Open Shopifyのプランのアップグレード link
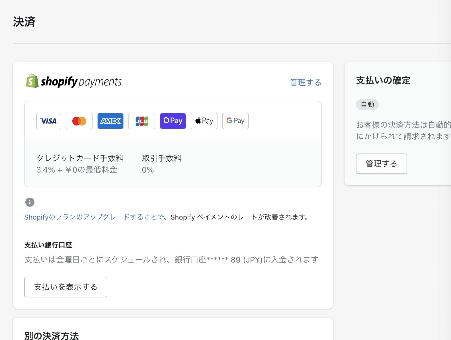The width and height of the screenshot is (451, 340). tap(94, 217)
